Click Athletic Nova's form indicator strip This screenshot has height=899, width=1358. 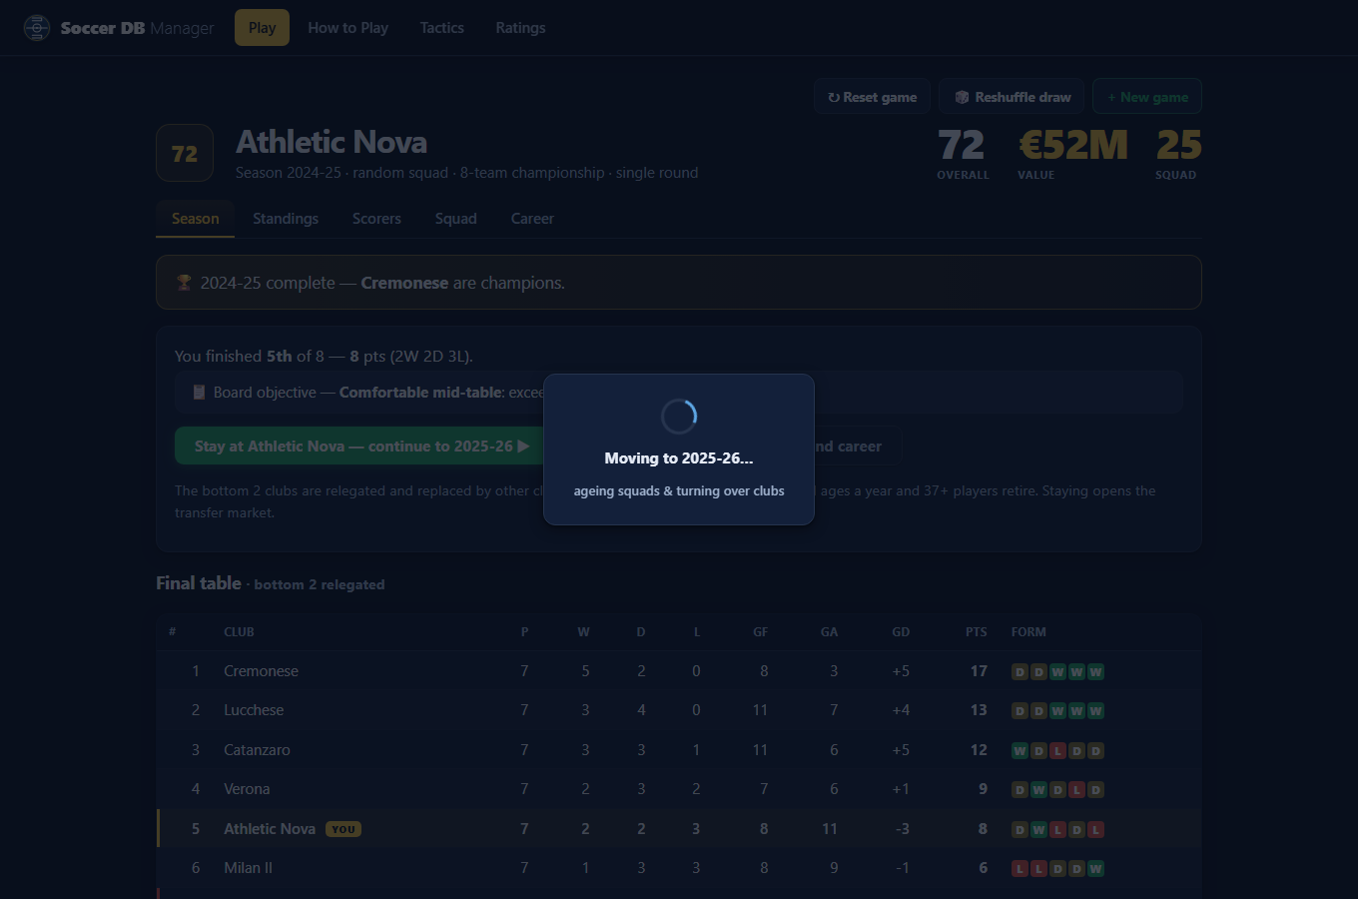pos(1057,830)
